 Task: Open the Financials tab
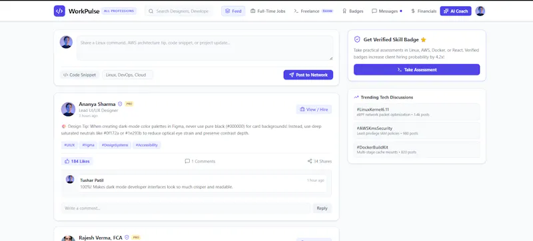424,11
